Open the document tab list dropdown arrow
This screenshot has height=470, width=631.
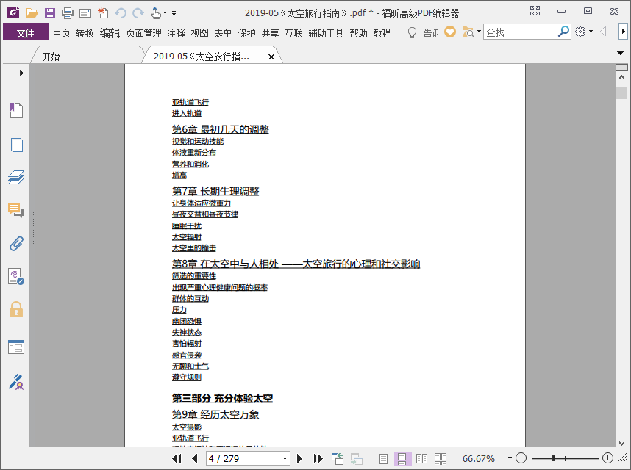(x=621, y=53)
